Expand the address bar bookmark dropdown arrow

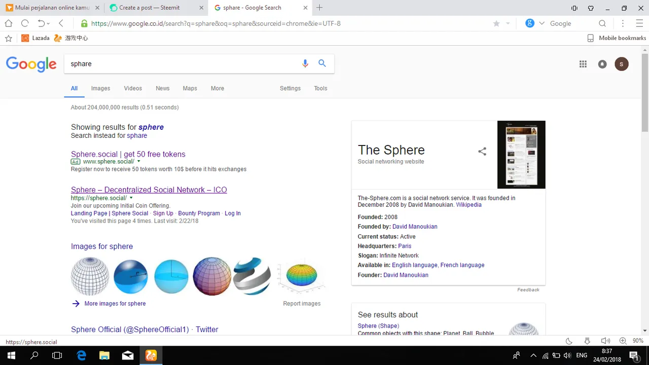(x=508, y=23)
